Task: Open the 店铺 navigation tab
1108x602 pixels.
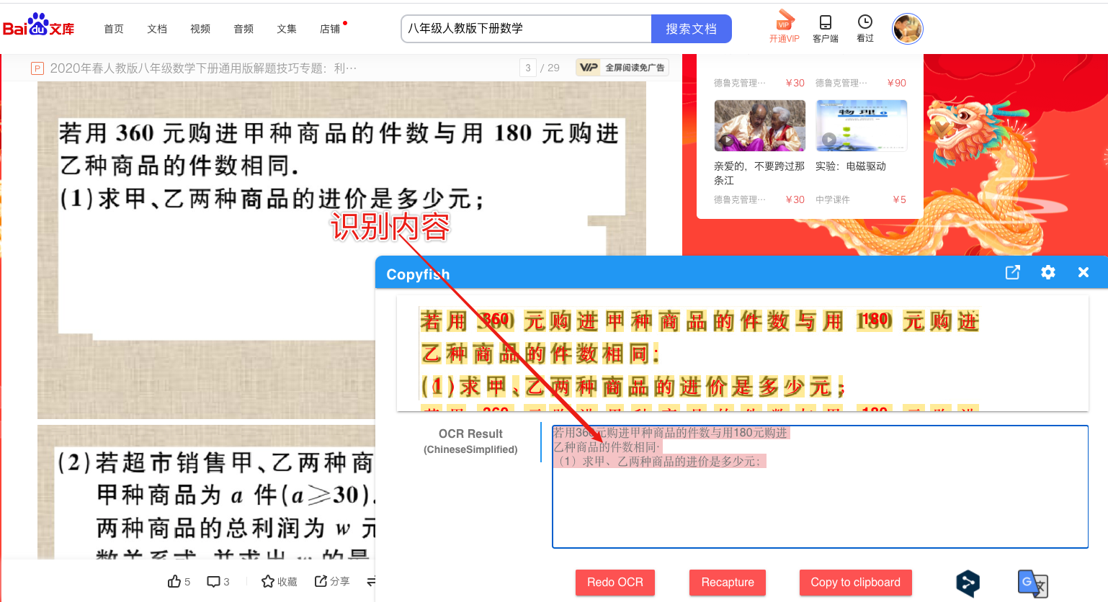Action: click(x=330, y=29)
